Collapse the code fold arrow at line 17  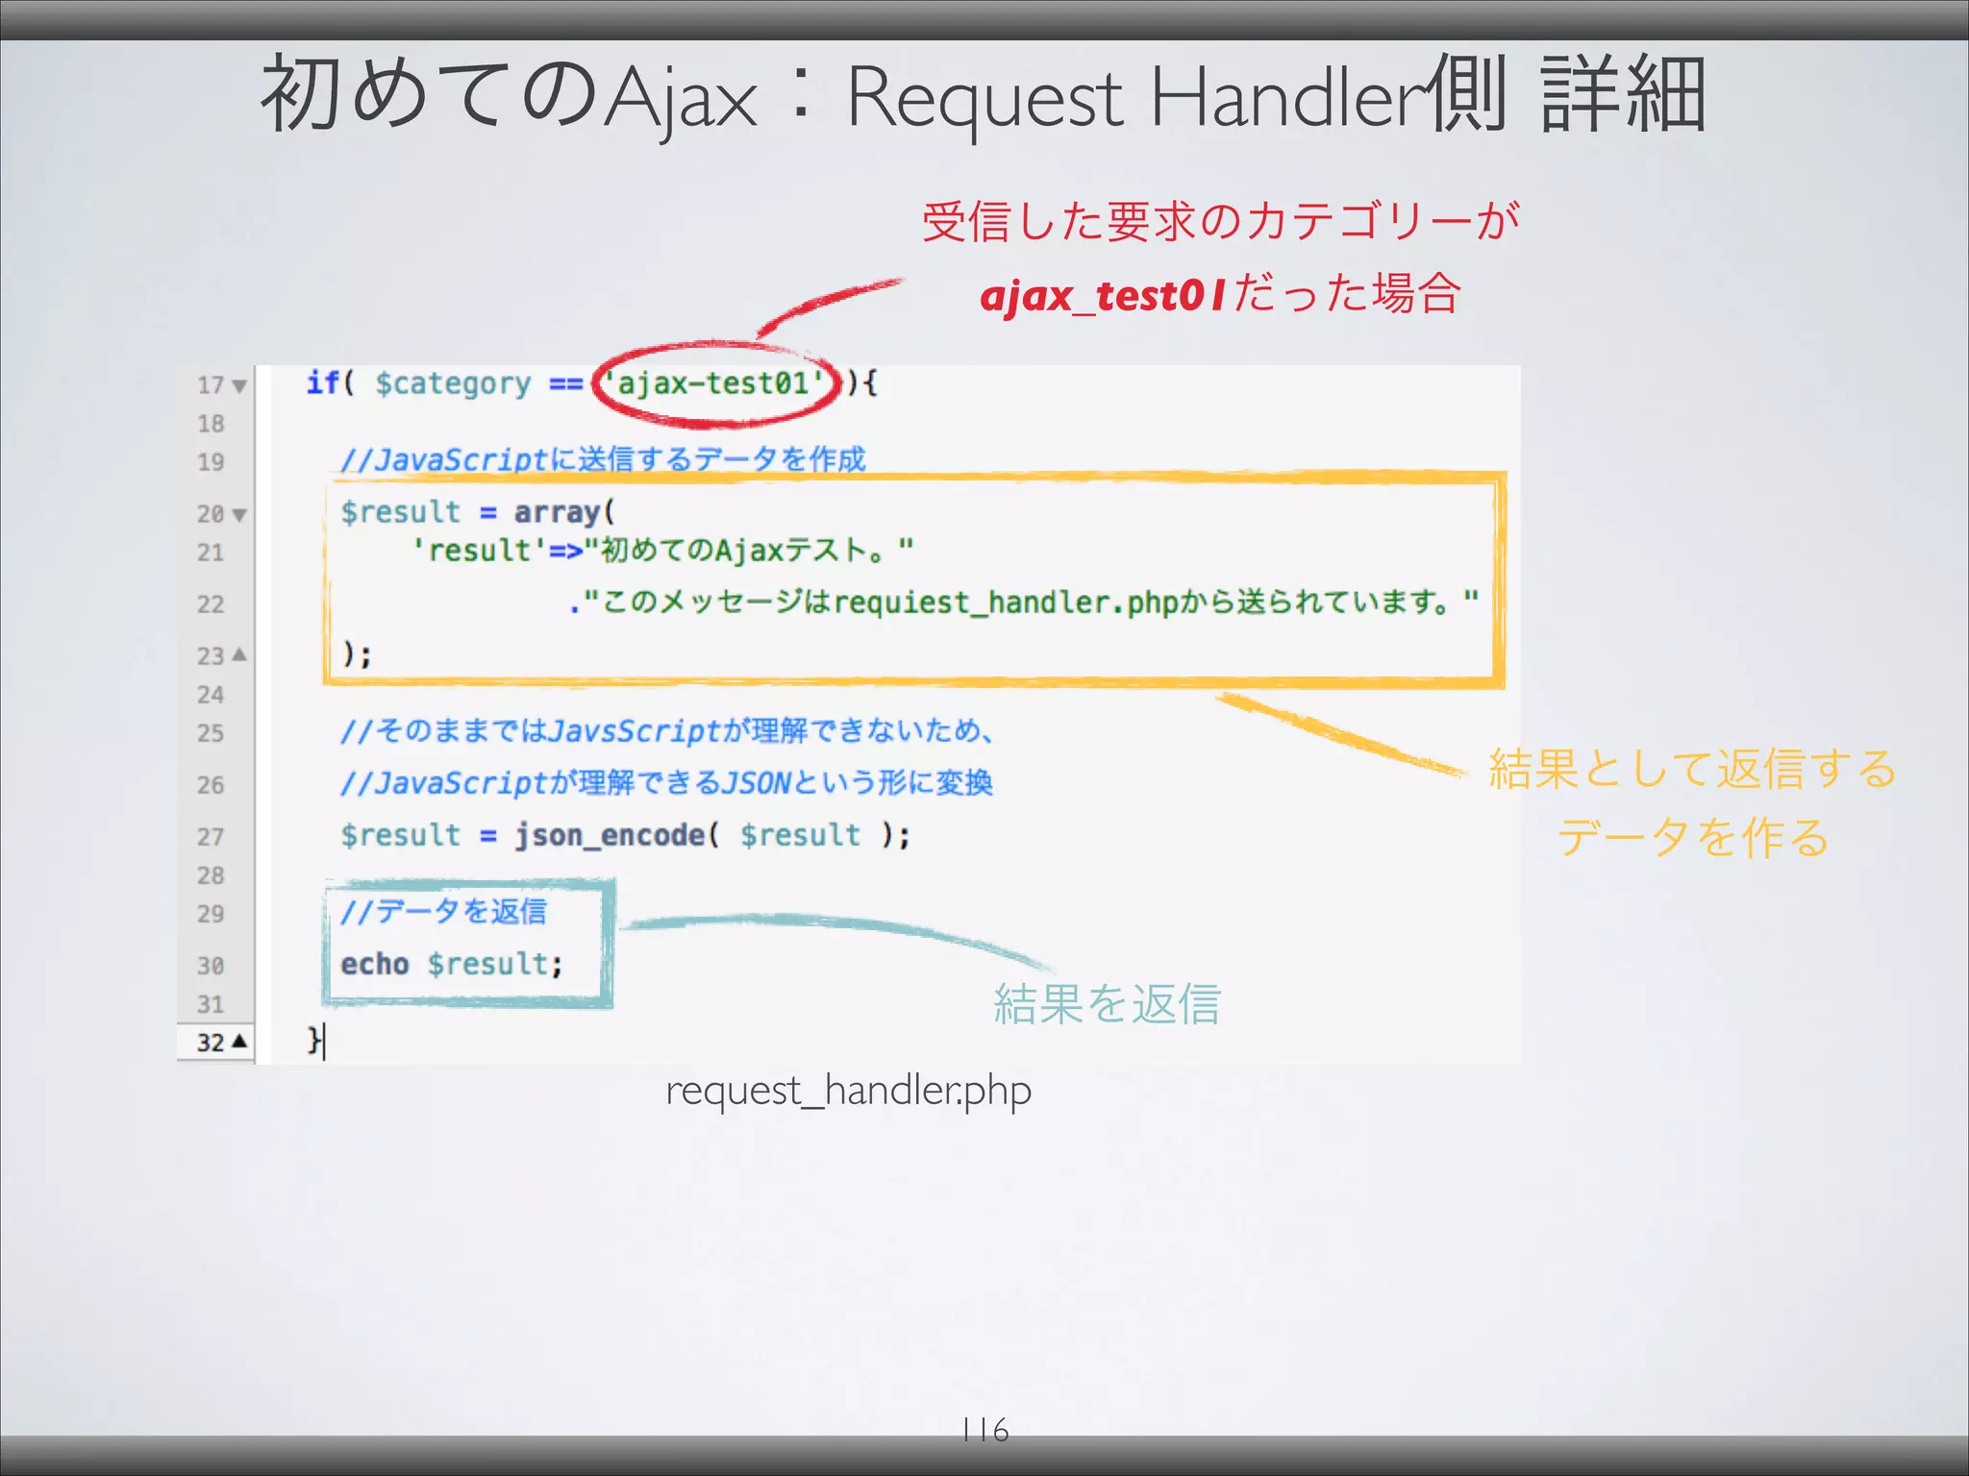pyautogui.click(x=239, y=386)
